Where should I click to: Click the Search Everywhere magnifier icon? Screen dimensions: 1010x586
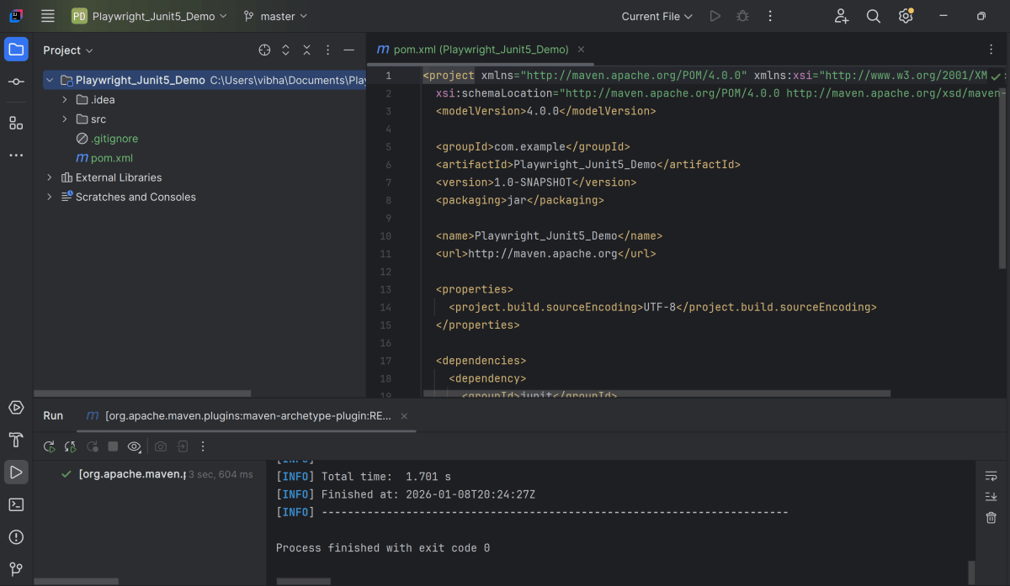[874, 16]
